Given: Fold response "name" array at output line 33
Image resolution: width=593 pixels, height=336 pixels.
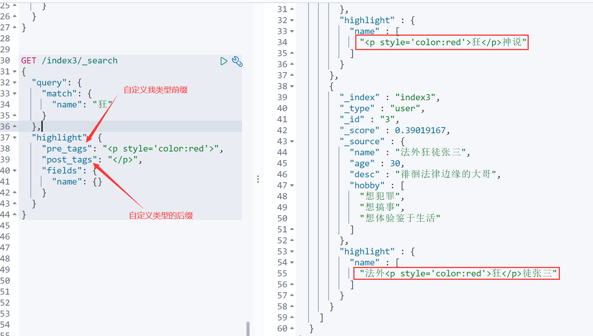Looking at the screenshot, I should coord(292,31).
